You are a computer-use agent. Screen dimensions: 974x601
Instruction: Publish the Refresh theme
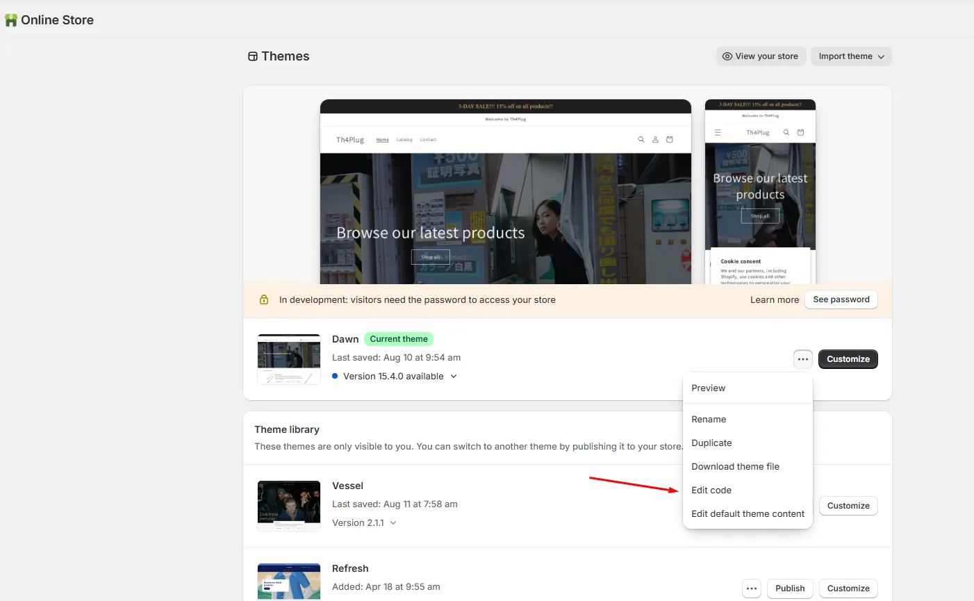pyautogui.click(x=790, y=588)
